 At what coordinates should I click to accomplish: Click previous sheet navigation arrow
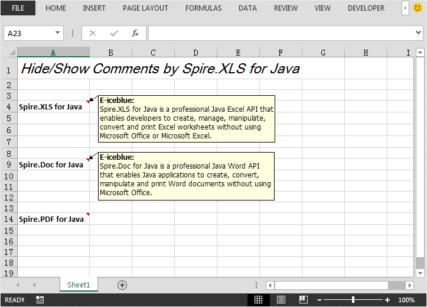click(x=18, y=285)
